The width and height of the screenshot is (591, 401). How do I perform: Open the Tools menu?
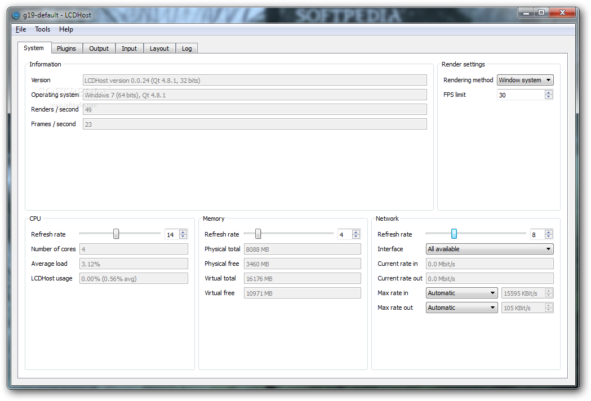tap(43, 29)
